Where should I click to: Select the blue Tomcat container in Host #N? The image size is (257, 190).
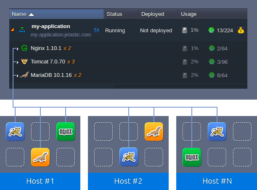pyautogui.click(x=217, y=132)
